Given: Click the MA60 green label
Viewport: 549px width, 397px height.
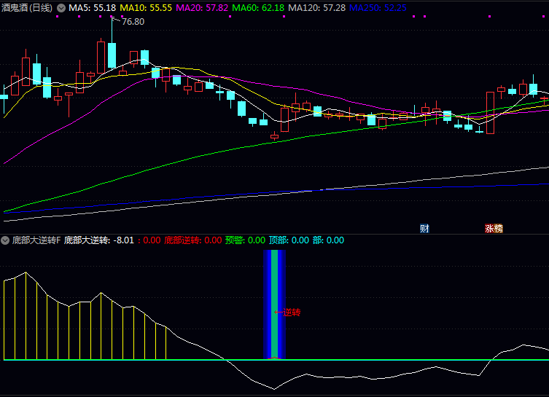Looking at the screenshot, I should point(258,7).
